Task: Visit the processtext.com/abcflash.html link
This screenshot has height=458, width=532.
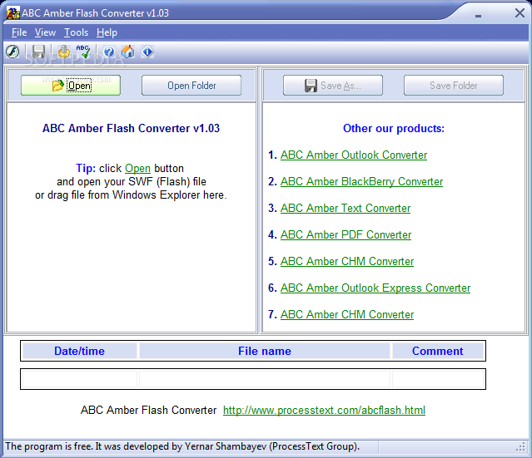Action: (324, 411)
